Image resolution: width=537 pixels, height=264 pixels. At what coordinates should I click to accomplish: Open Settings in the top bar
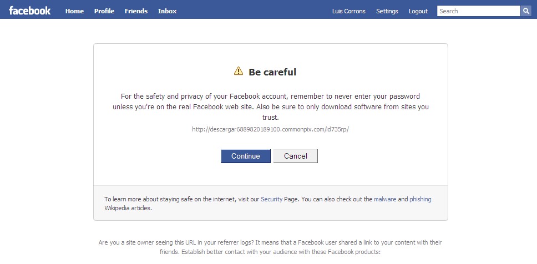(387, 11)
